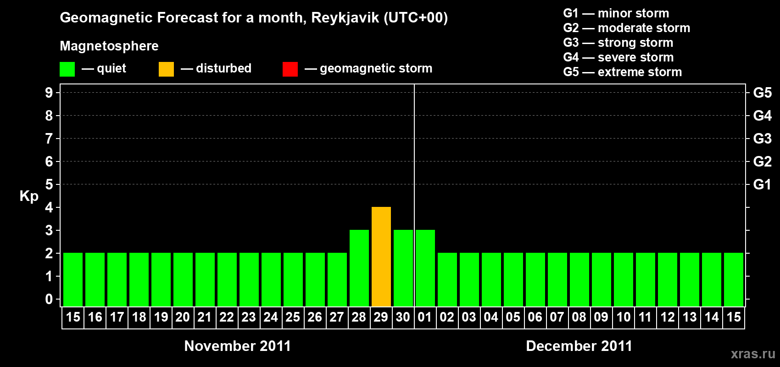Click the date label 25
The image size is (780, 367).
click(x=293, y=317)
